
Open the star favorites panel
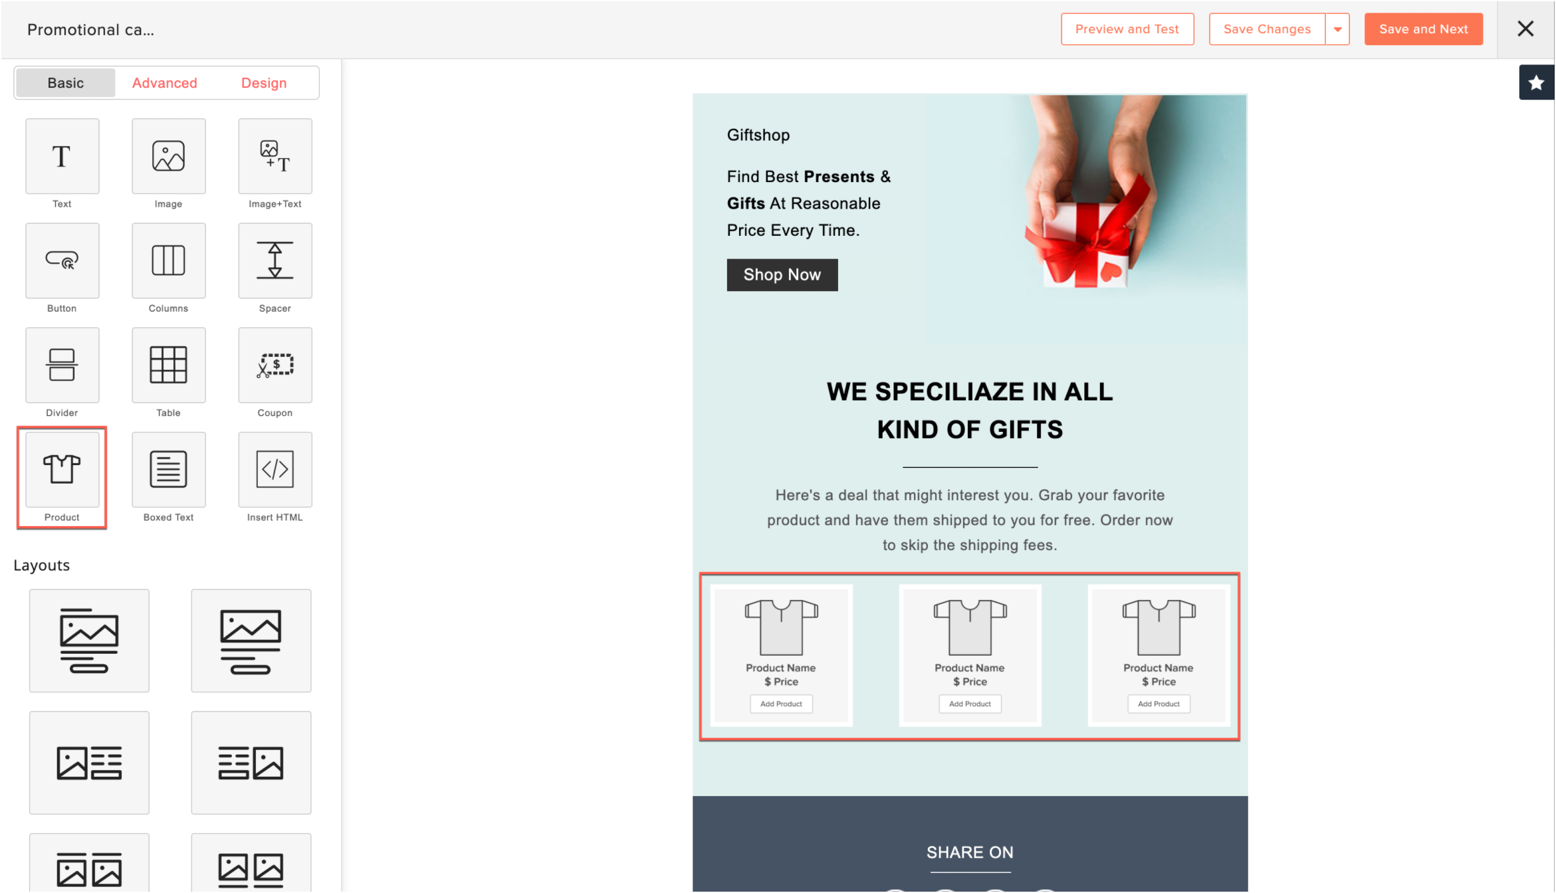(1536, 82)
